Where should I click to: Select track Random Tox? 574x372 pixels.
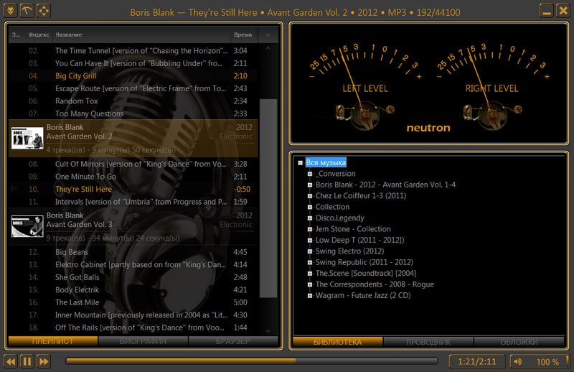coord(133,101)
